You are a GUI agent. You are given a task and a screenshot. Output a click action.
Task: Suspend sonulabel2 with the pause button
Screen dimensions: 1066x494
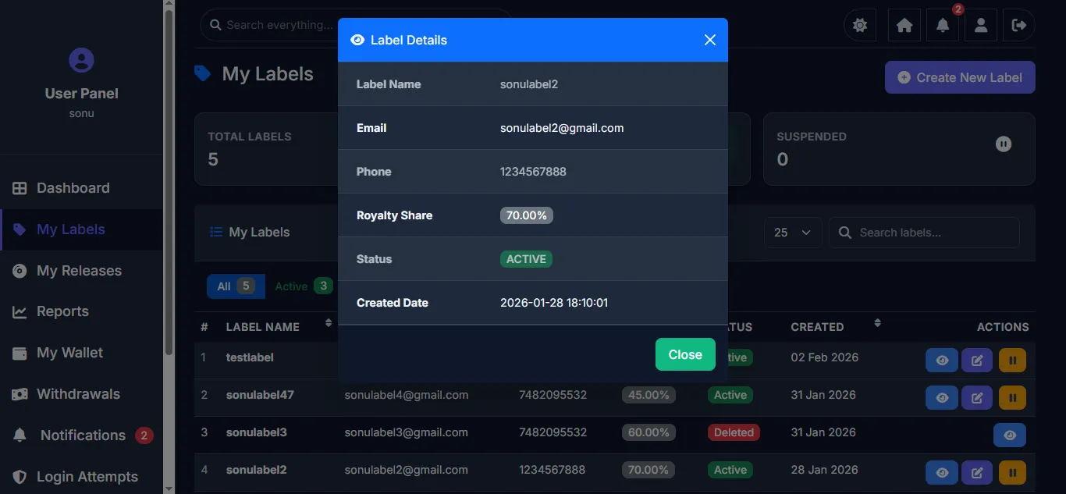tap(1012, 472)
